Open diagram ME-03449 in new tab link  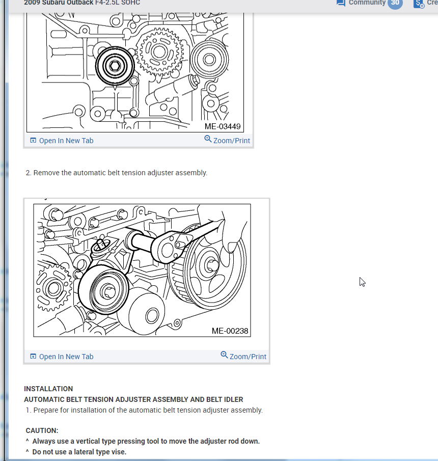pyautogui.click(x=66, y=141)
